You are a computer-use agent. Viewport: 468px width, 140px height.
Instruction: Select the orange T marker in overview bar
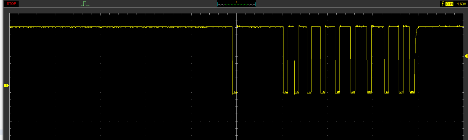pyautogui.click(x=236, y=2)
